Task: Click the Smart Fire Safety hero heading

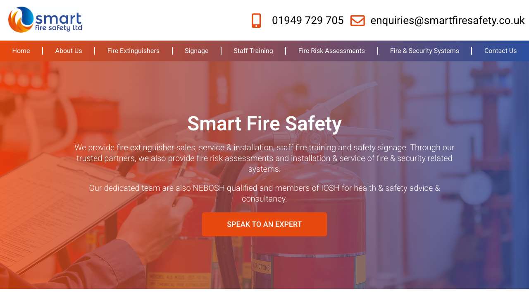Action: (264, 123)
